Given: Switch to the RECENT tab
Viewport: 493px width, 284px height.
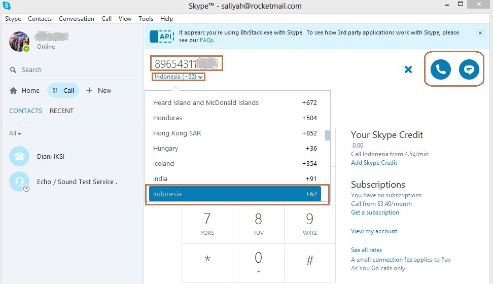Looking at the screenshot, I should pos(61,111).
